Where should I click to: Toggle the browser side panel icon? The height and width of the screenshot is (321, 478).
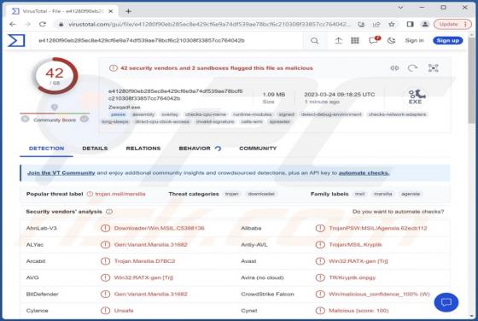coord(410,24)
